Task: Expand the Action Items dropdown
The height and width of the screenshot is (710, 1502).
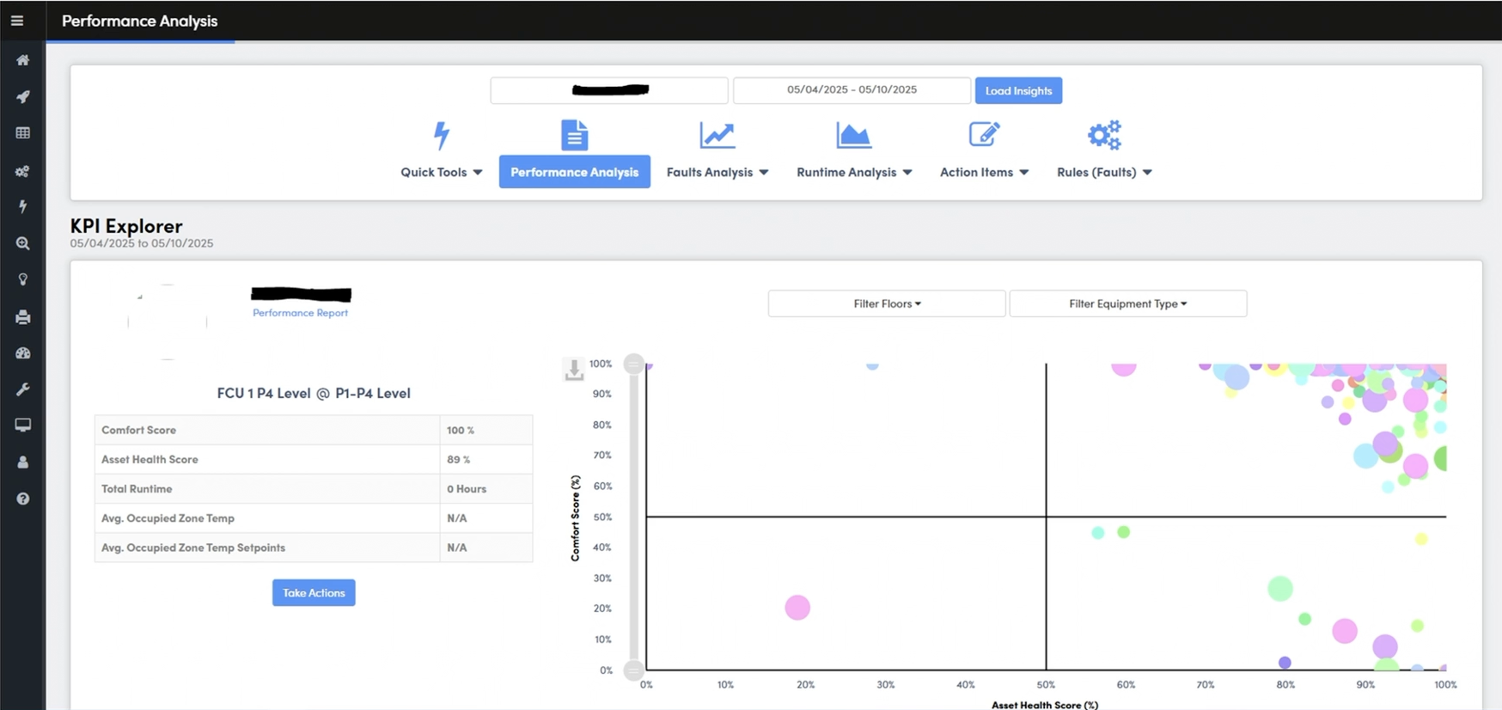Action: point(984,172)
